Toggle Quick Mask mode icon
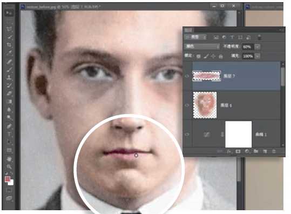This screenshot has height=214, width=291. (x=9, y=190)
